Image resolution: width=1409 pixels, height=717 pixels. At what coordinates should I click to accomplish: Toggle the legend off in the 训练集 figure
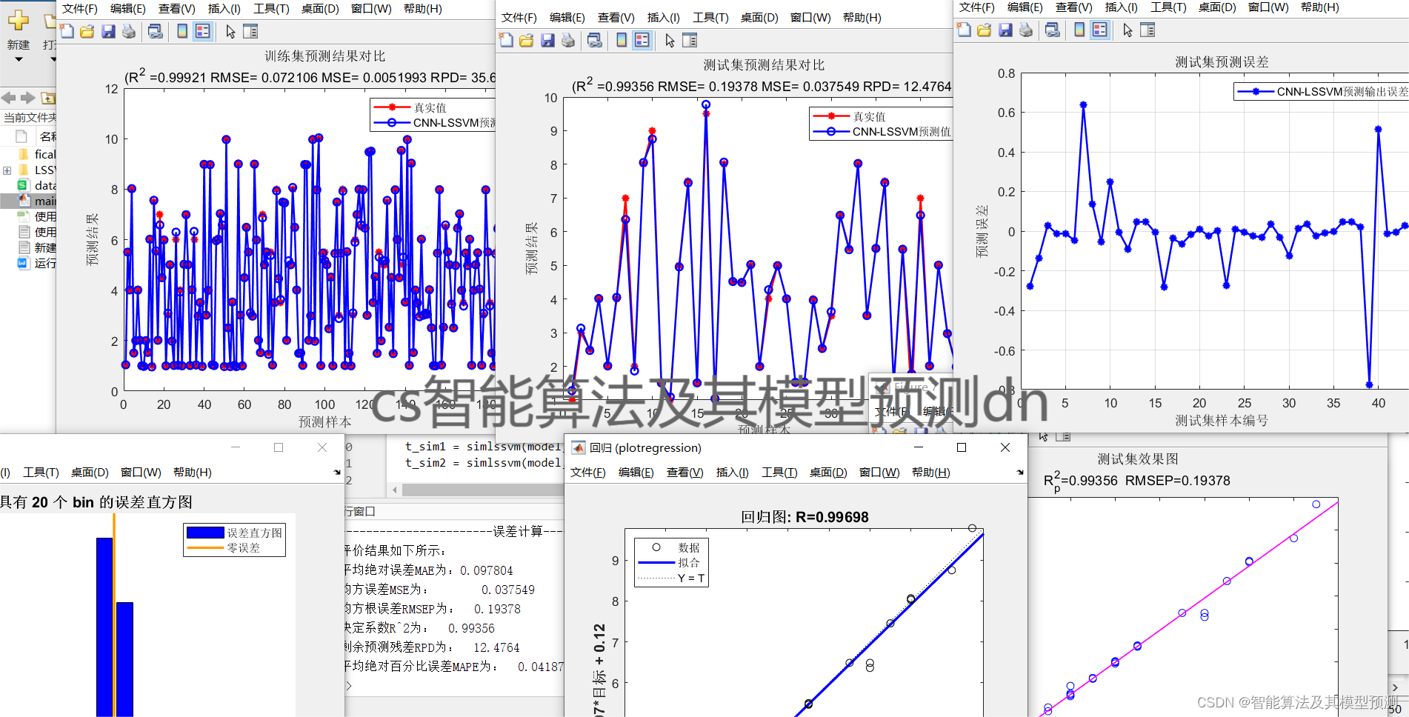(202, 32)
